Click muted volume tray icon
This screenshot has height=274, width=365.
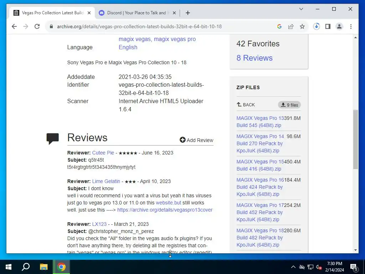319,267
